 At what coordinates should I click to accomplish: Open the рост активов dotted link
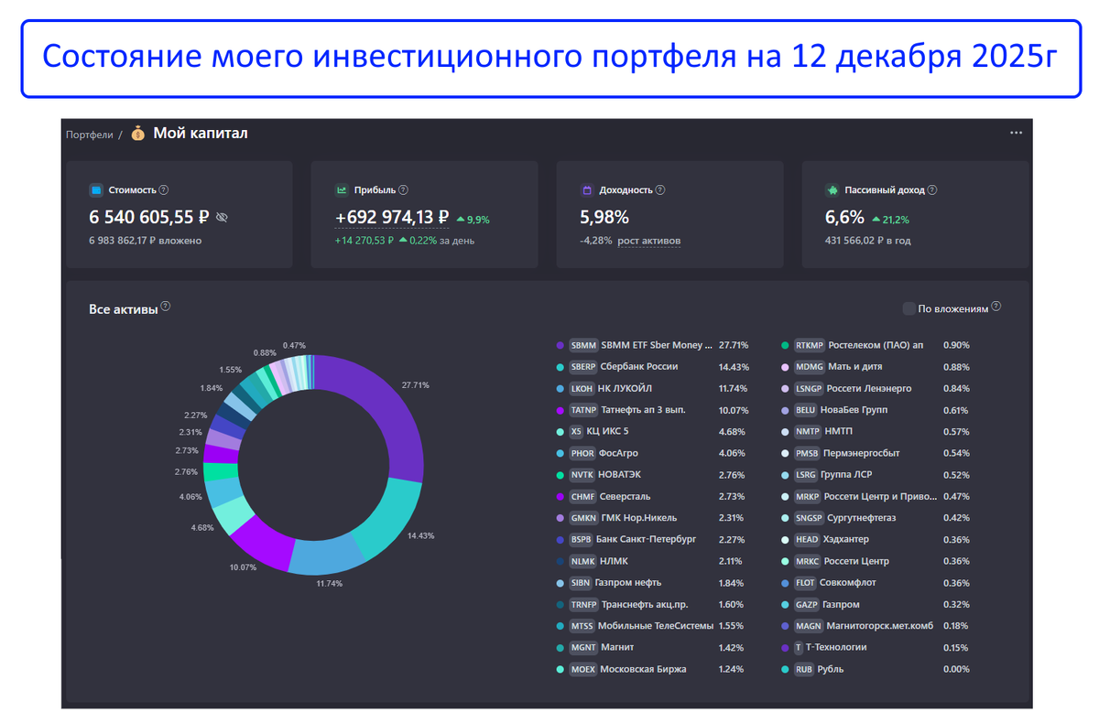648,241
